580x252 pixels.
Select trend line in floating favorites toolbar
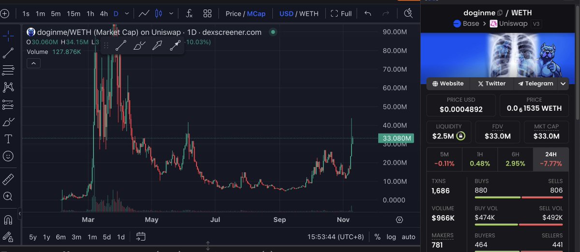click(x=121, y=45)
